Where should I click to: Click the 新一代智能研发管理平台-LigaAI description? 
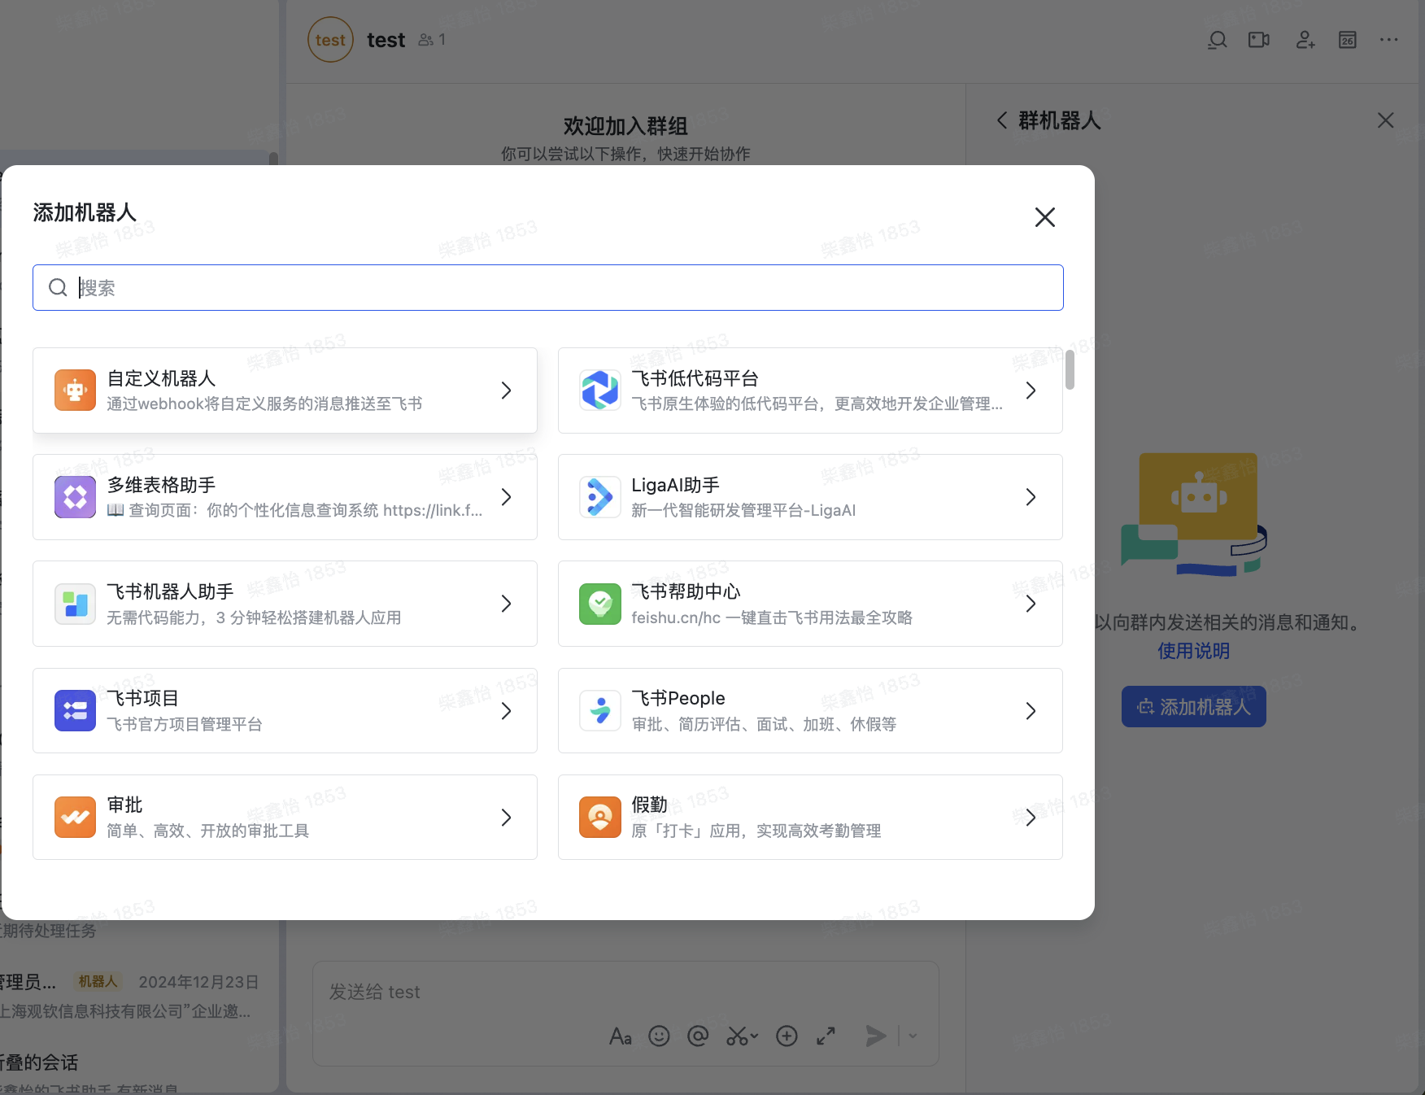click(x=743, y=510)
